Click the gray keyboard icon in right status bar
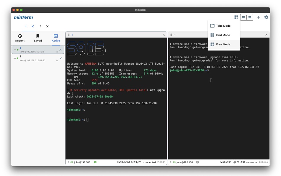The height and width of the screenshot is (176, 281). pos(198,162)
